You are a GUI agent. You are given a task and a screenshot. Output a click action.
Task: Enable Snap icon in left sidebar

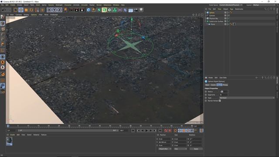3,57
